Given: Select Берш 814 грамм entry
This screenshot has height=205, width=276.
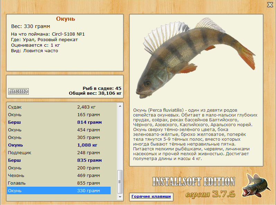Looking at the screenshot, I should click(59, 122).
